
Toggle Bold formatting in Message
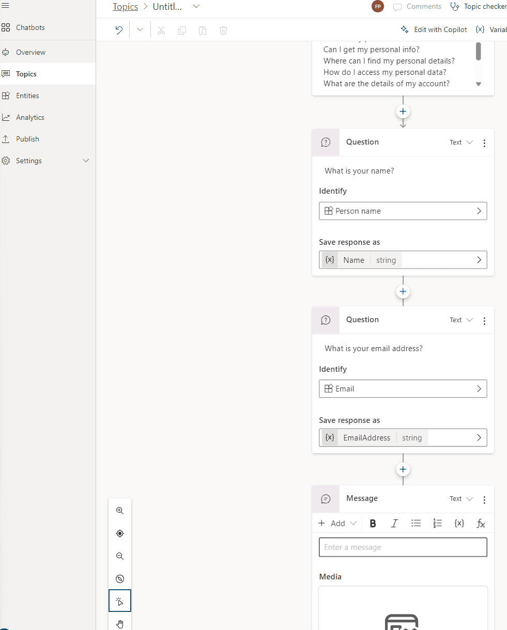pos(373,523)
